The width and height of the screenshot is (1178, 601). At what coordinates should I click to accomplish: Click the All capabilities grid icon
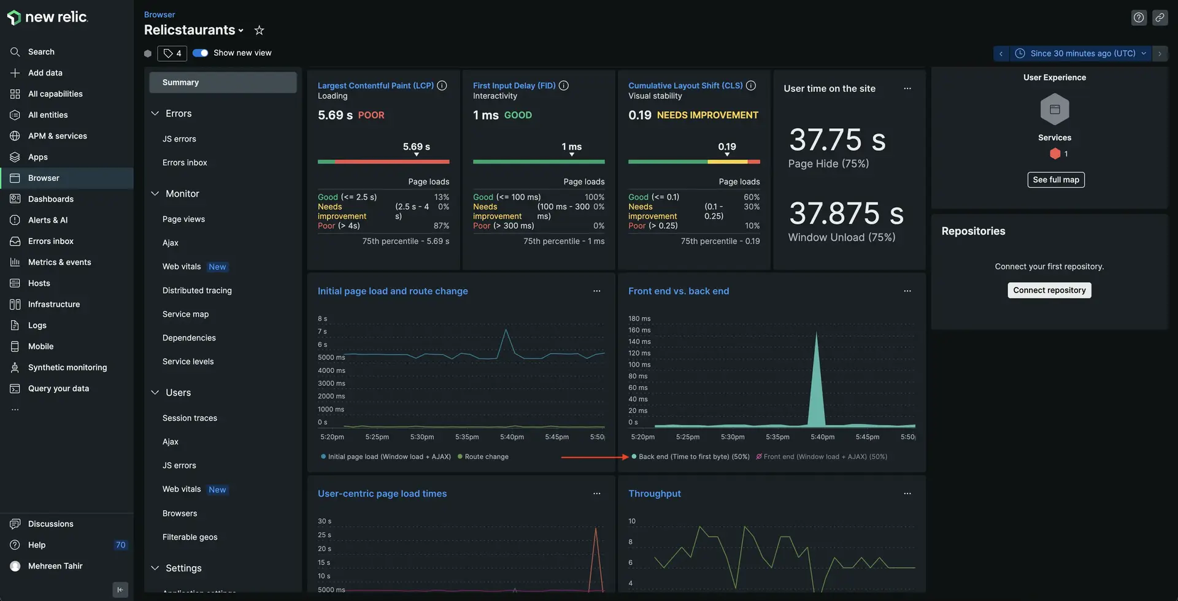point(15,94)
